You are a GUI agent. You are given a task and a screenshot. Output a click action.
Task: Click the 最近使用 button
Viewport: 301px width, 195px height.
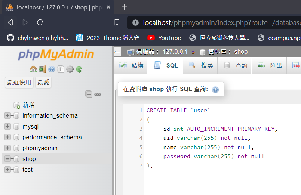pos(19,83)
